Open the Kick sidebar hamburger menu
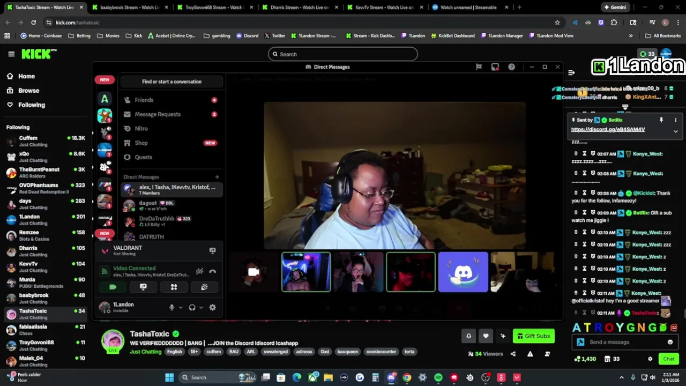This screenshot has height=386, width=686. point(11,54)
